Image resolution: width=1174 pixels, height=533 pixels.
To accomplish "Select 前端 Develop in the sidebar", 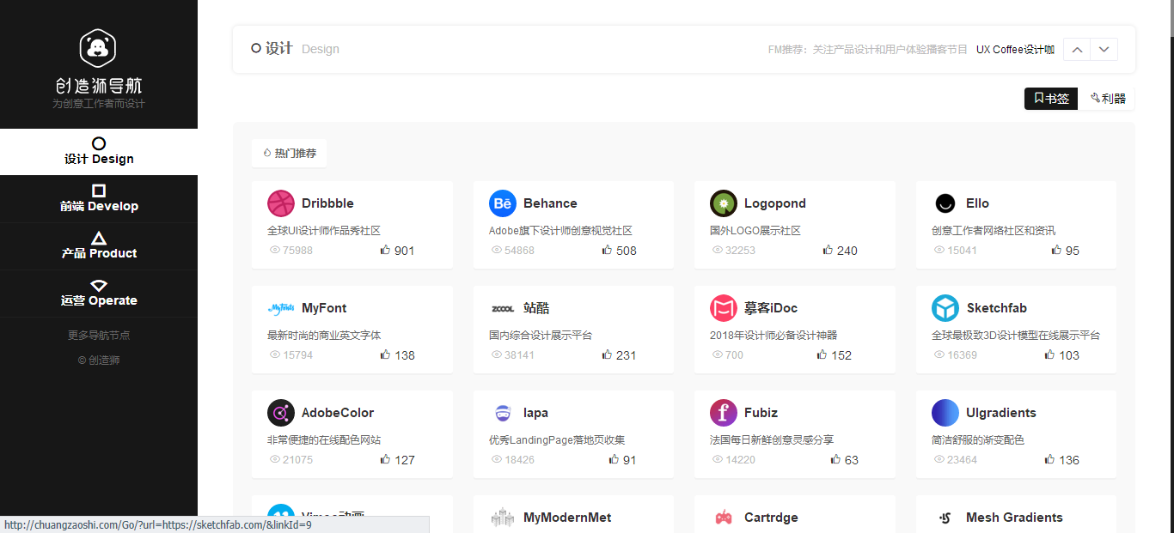I will 99,199.
